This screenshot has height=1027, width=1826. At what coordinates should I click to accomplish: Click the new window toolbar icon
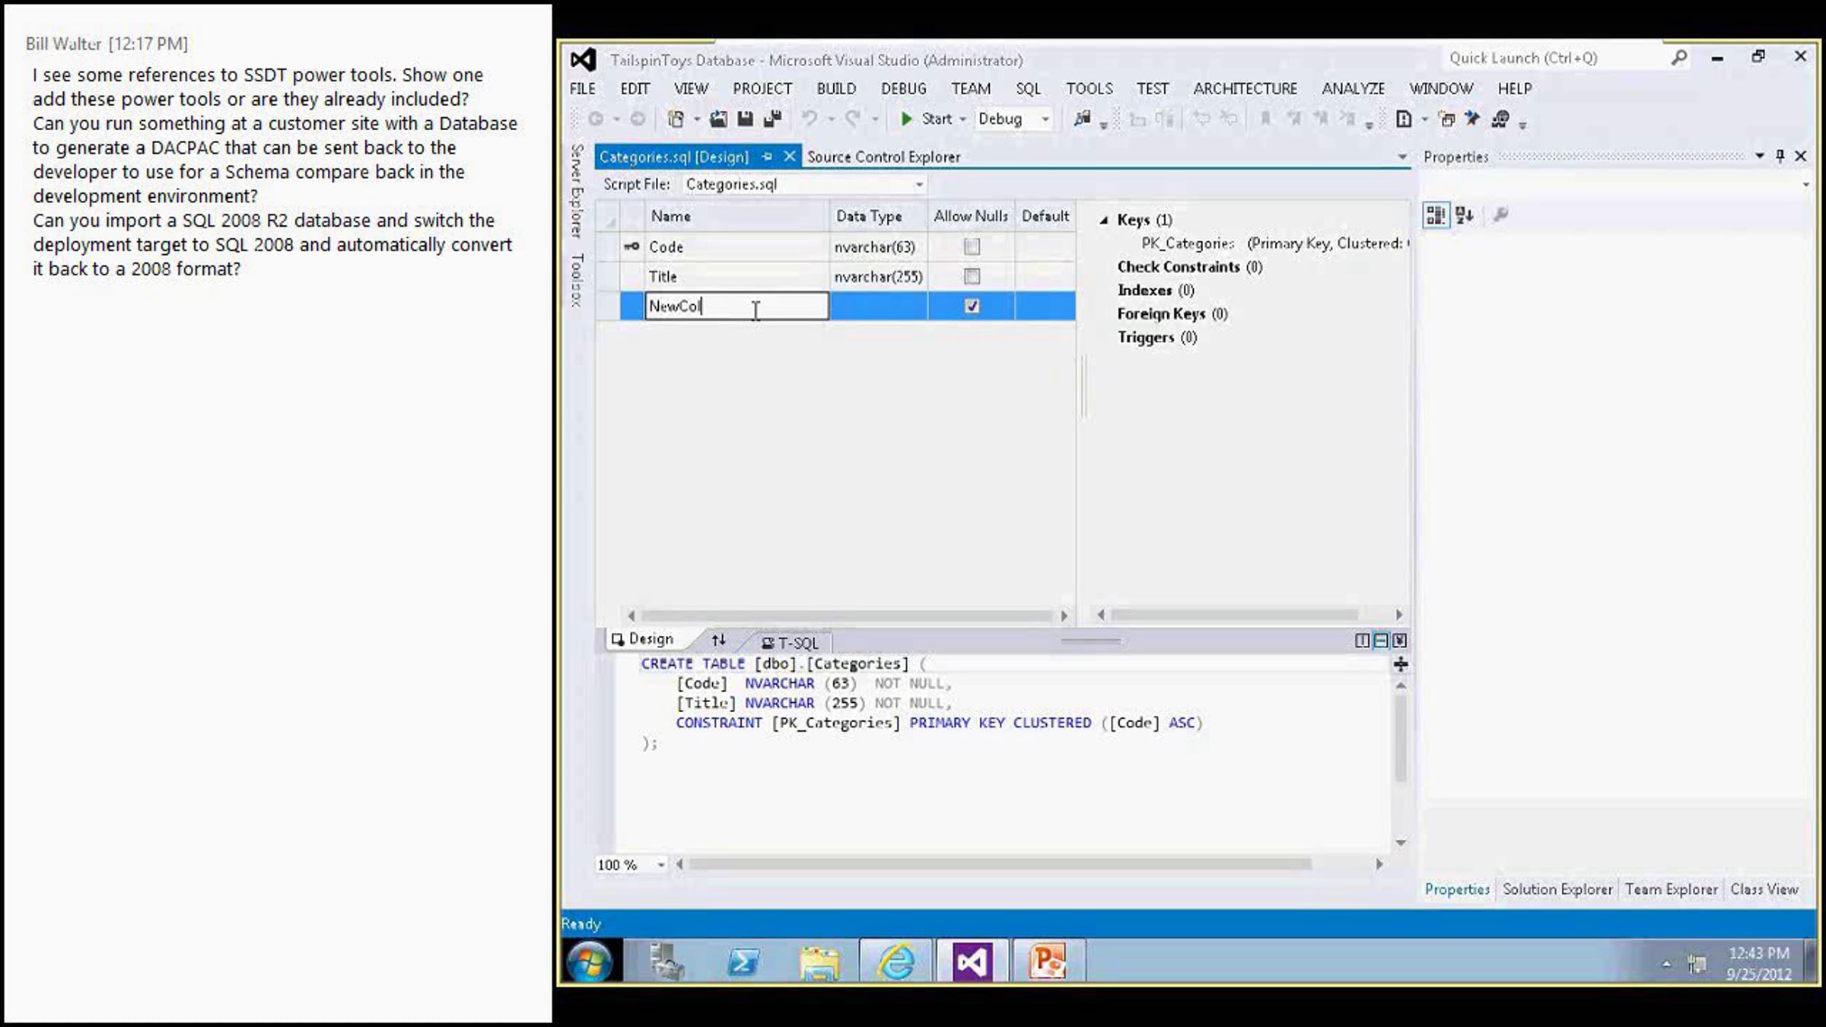(1446, 119)
